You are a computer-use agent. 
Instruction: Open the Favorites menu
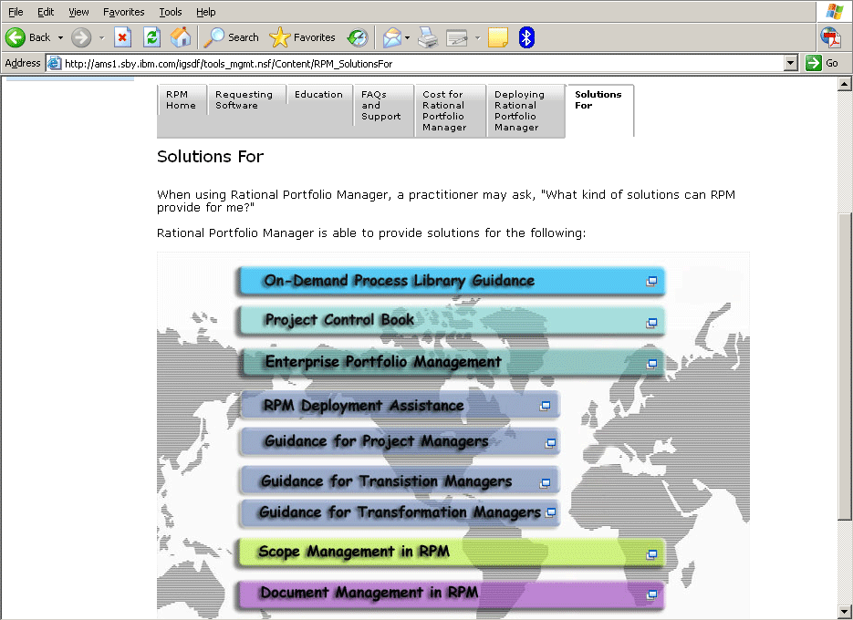pyautogui.click(x=124, y=12)
